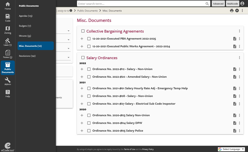Screen dimensions: 248x152
Task: Open the Terms of Use link
Action: [129, 149]
